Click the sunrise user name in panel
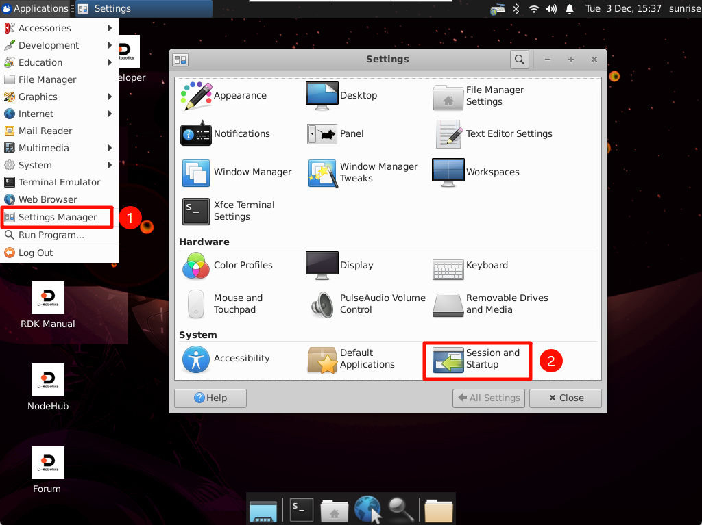Viewport: 702px width, 525px height. click(685, 8)
